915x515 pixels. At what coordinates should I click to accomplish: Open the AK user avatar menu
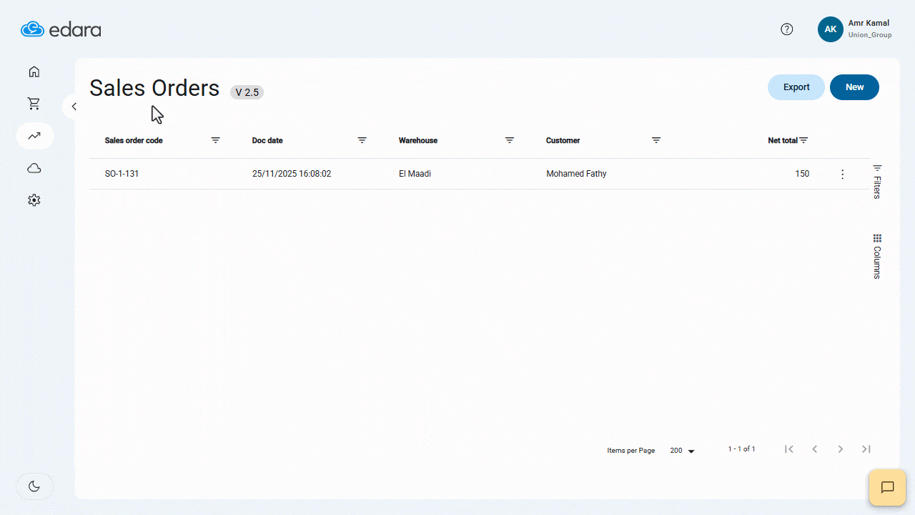coord(831,29)
